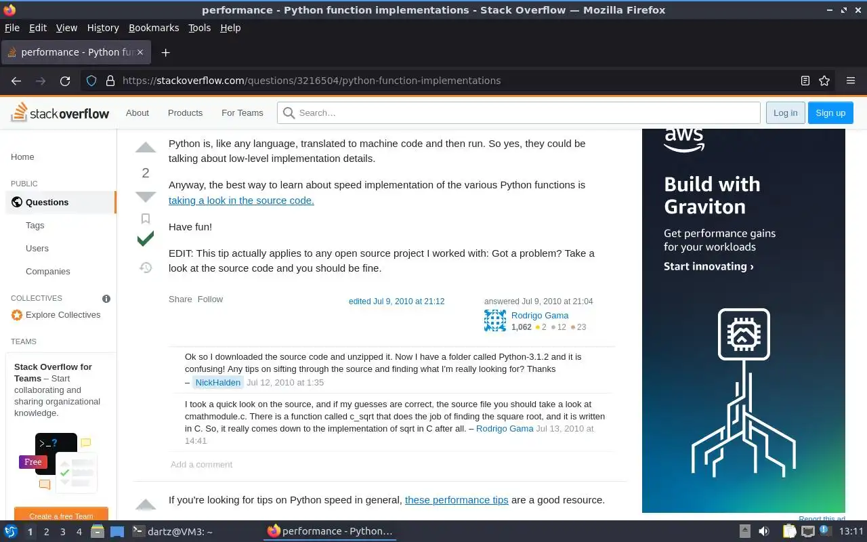Select the performance - Python browser tab
This screenshot has height=542, width=867.
tap(75, 52)
